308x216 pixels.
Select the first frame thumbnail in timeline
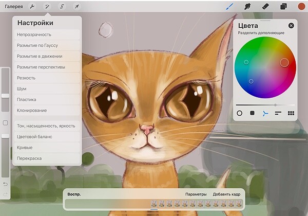coord(154,204)
